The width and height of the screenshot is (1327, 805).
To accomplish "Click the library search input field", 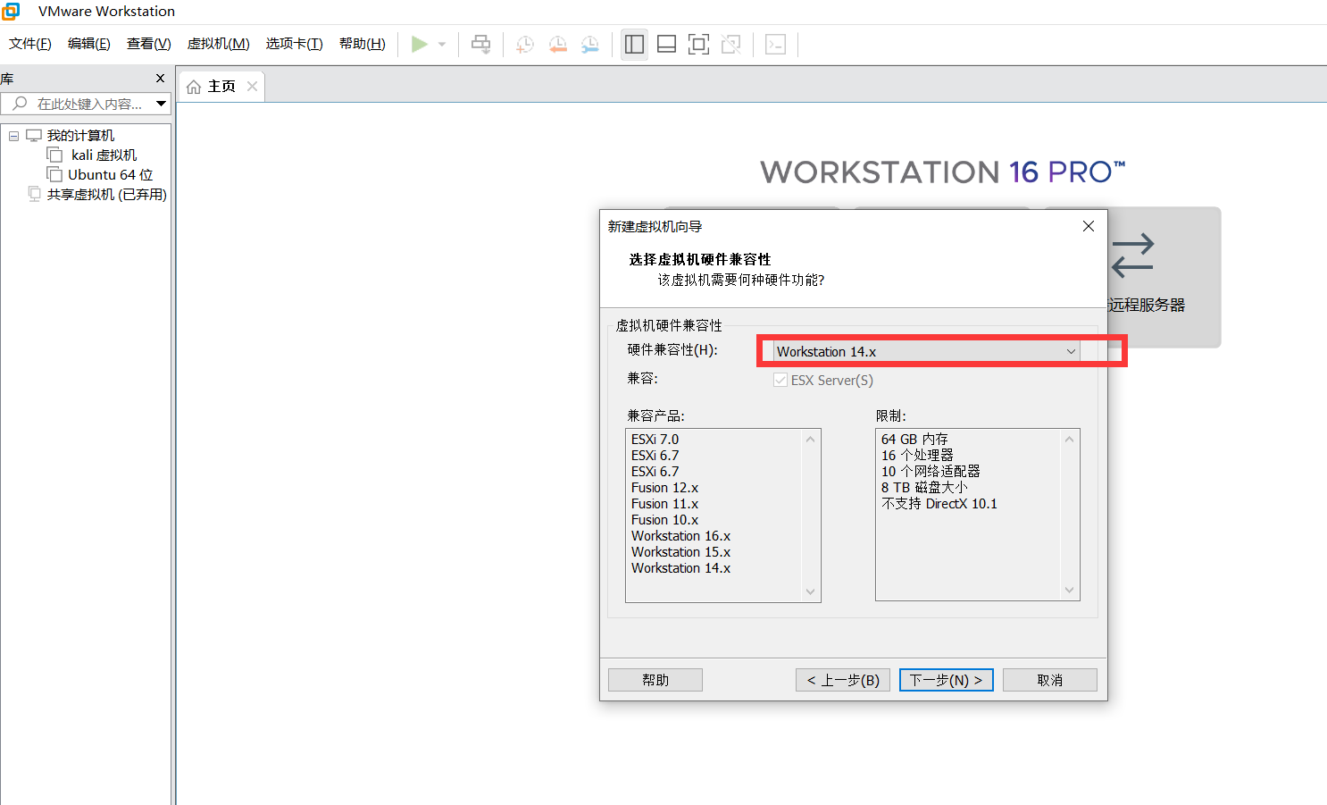I will (x=88, y=104).
